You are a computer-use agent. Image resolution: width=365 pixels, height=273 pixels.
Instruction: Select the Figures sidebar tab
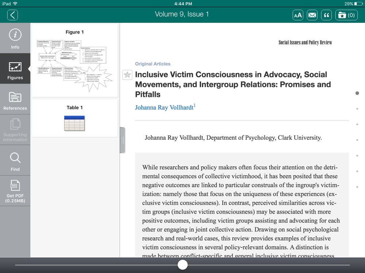pos(15,69)
